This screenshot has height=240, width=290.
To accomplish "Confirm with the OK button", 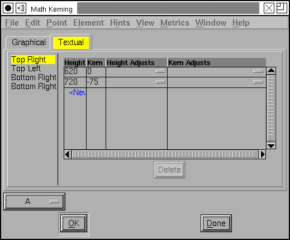I will pos(74,223).
